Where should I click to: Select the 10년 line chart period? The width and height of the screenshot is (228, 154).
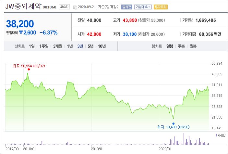click(x=102, y=46)
